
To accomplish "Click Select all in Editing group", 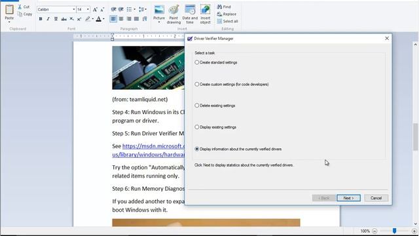I will [x=227, y=22].
